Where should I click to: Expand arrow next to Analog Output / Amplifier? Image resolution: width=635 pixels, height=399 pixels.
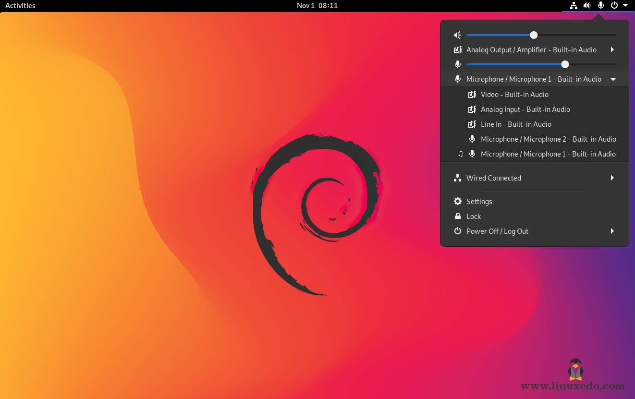point(612,50)
